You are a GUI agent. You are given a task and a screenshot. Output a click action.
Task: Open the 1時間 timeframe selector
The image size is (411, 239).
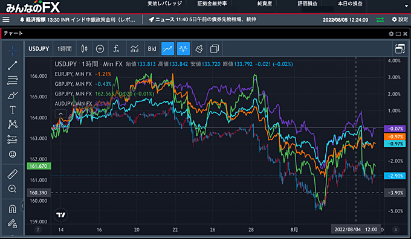pos(65,49)
